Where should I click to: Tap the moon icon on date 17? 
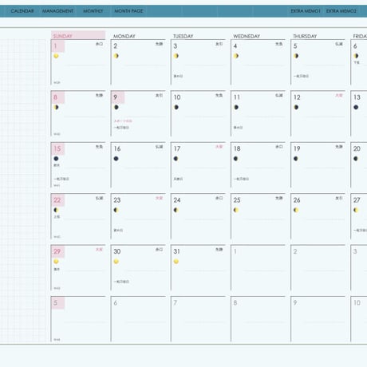pos(176,159)
